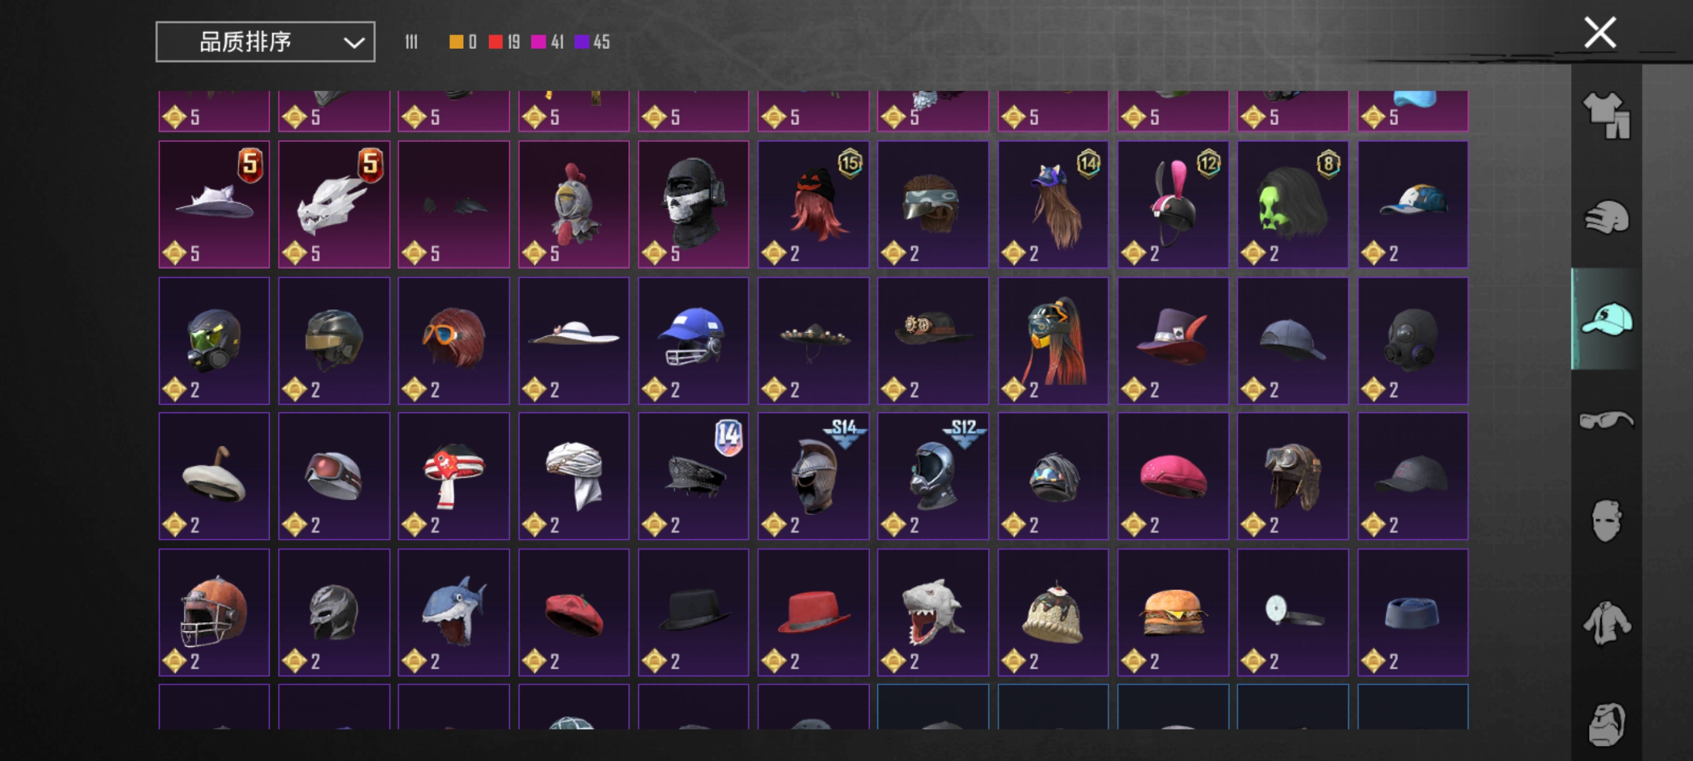Viewport: 1693px width, 761px height.
Task: Open the face mask category icon
Action: click(x=1607, y=521)
